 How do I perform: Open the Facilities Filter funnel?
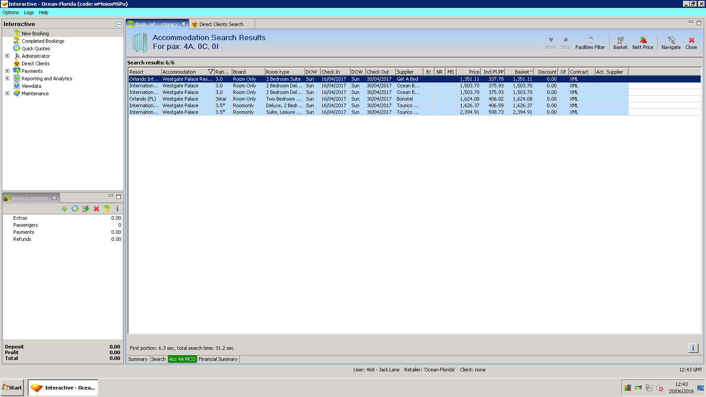(x=590, y=43)
